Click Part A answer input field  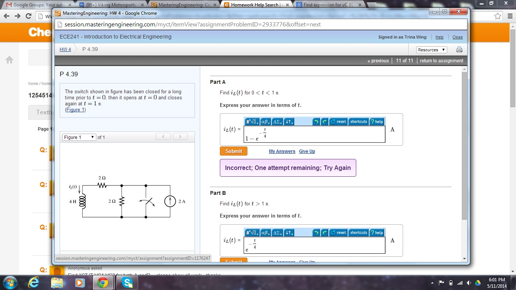click(x=314, y=134)
